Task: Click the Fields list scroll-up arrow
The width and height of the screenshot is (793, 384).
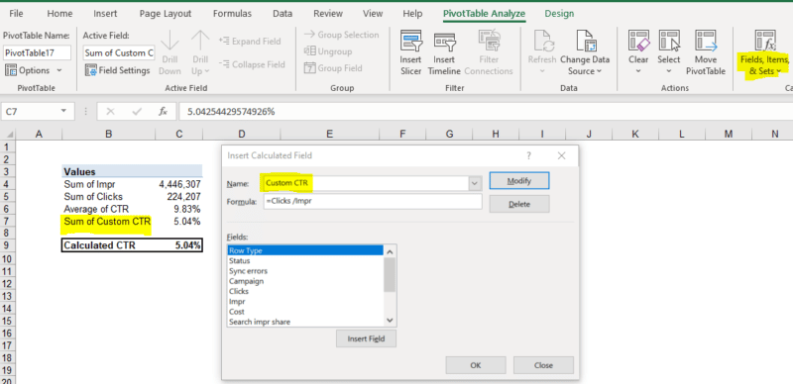Action: (x=390, y=250)
